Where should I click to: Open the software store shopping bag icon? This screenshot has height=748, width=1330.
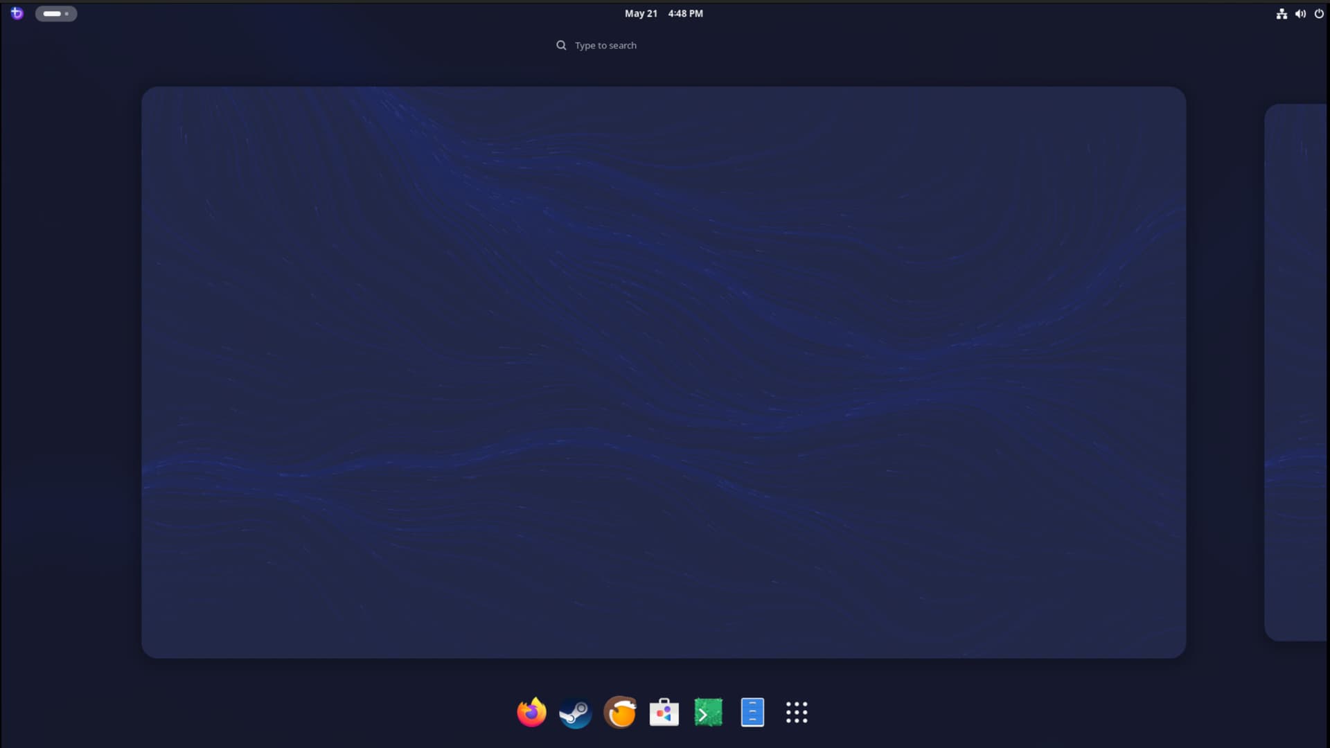click(664, 713)
